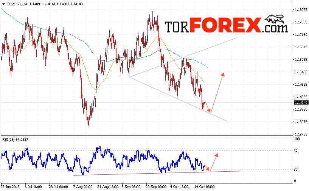Image resolution: width=309 pixels, height=191 pixels.
Task: Select the 21 Aug 16:00 date label
Action: point(108,187)
